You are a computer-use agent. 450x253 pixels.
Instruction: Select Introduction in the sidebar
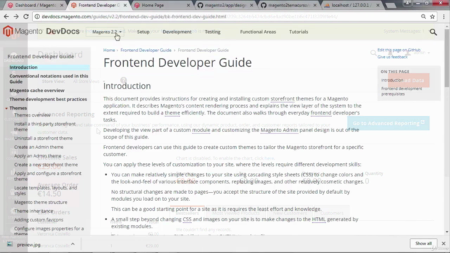tap(23, 67)
